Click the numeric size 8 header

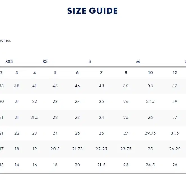(x=126, y=72)
